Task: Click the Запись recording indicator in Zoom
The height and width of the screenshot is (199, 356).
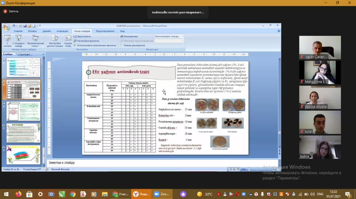Action: pyautogui.click(x=11, y=11)
